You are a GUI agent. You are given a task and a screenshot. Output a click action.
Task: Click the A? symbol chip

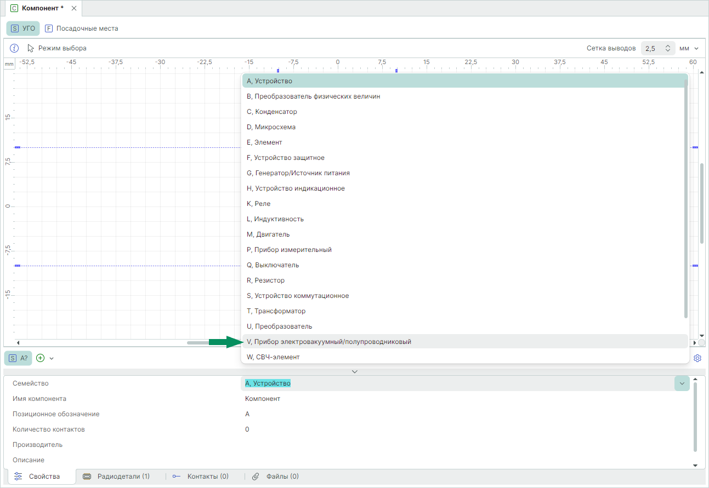pos(19,358)
